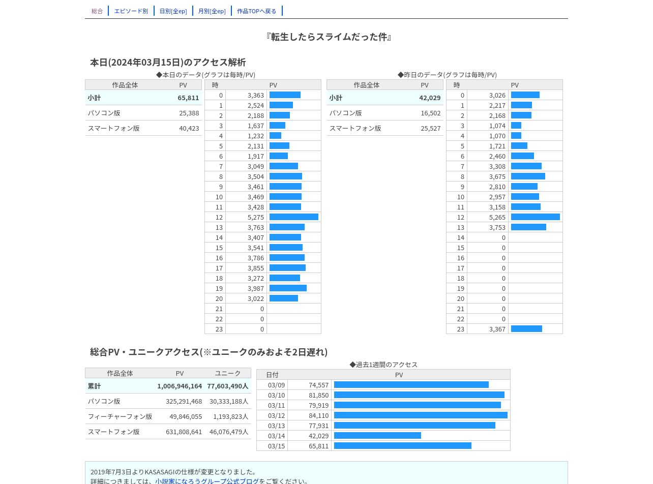Click the 03/13 weekly PV 77,931
The image size is (653, 484).
(318, 426)
